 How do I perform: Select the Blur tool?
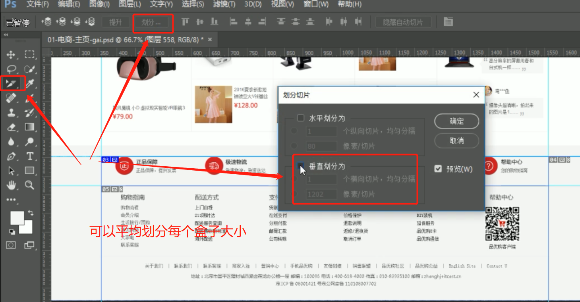tap(11, 142)
